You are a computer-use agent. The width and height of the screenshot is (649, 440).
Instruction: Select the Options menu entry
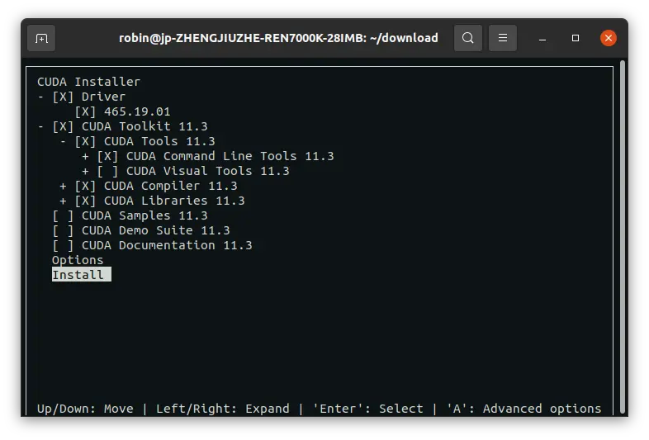(x=78, y=260)
